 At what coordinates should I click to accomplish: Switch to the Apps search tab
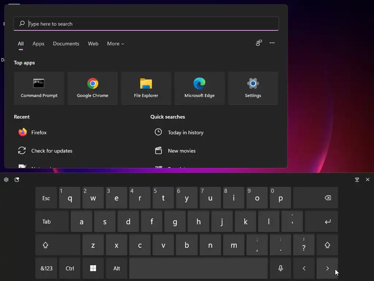tap(38, 44)
